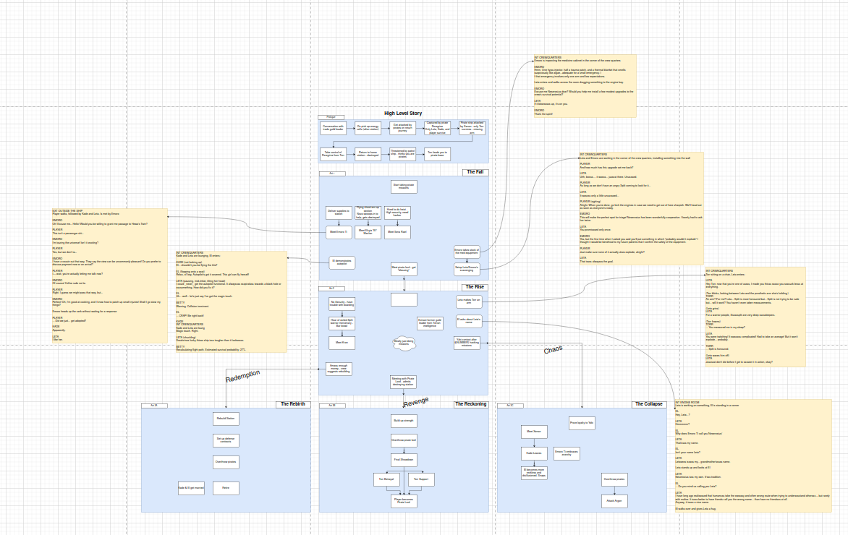Click 'Overthrow pirates' node in The Rebirth
848x535 pixels.
point(226,462)
